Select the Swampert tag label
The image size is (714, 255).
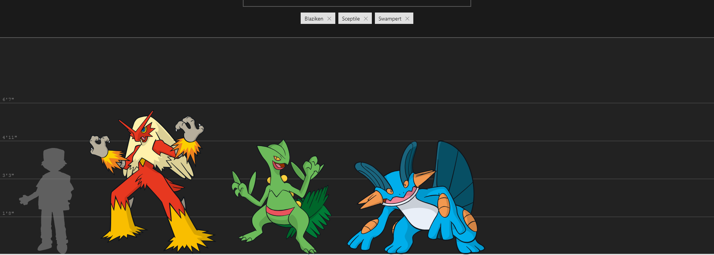(390, 19)
